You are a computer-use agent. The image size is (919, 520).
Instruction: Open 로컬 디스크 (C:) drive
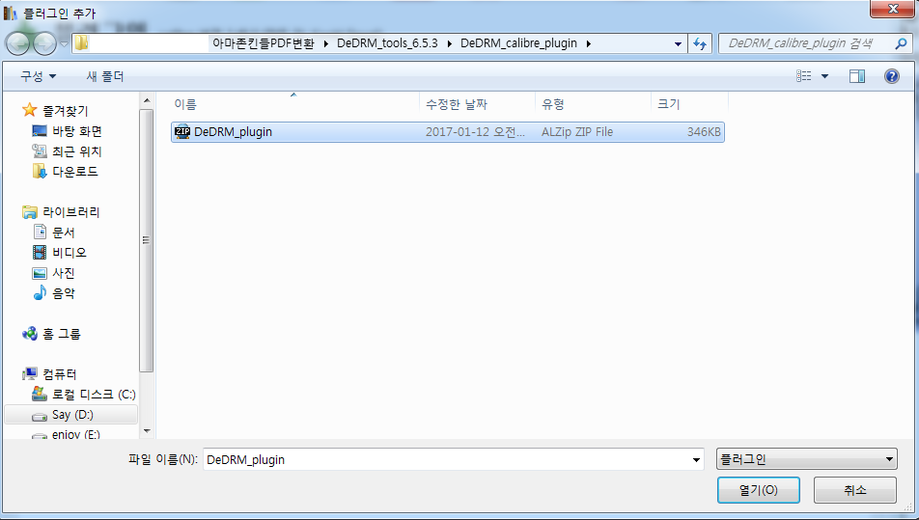(x=94, y=394)
